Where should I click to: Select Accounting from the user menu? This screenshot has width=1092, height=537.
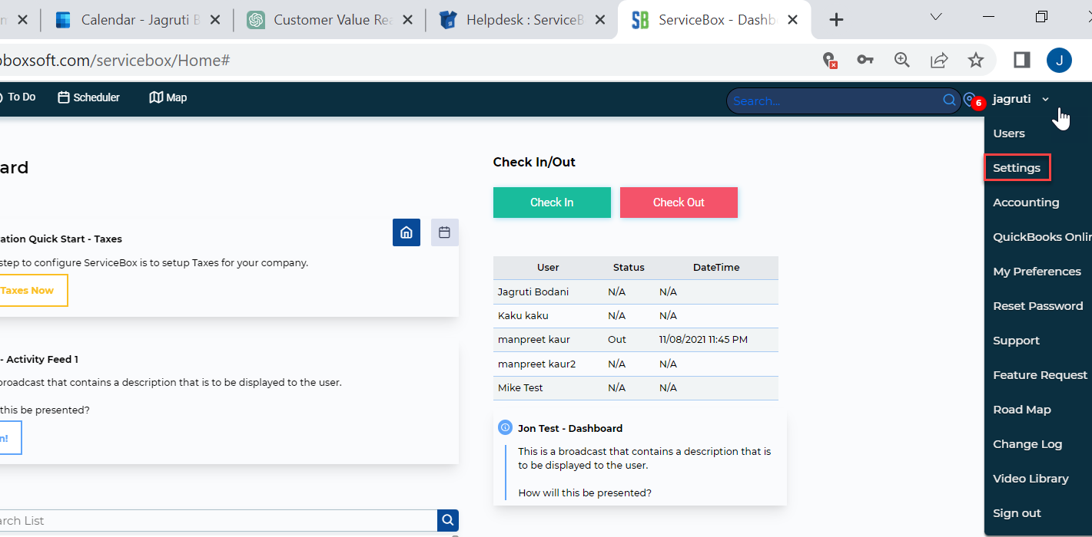pyautogui.click(x=1026, y=203)
